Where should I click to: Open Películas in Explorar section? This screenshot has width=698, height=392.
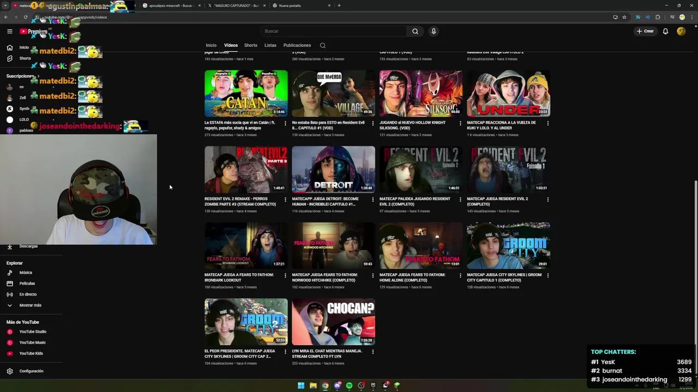coord(27,284)
